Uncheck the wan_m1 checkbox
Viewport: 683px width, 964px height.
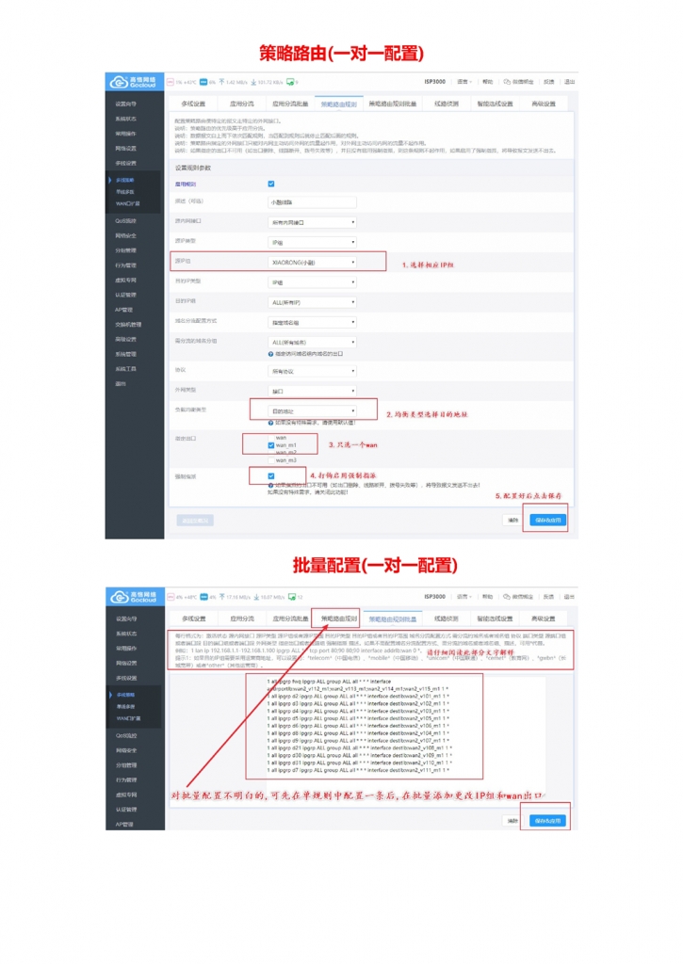coord(271,445)
